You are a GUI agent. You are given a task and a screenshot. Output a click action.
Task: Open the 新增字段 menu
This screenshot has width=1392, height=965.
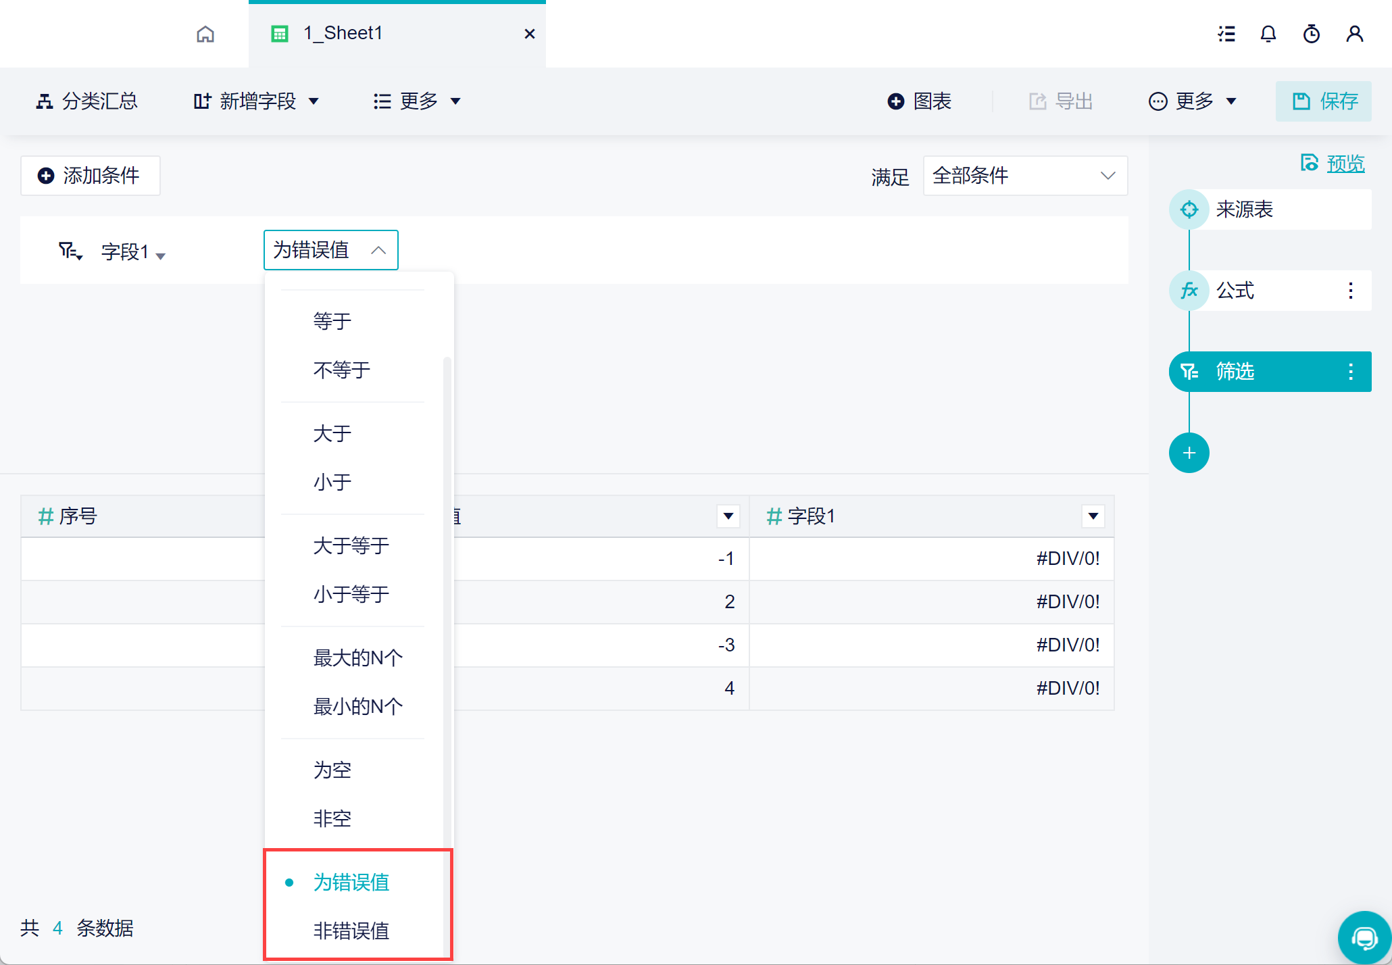click(256, 101)
